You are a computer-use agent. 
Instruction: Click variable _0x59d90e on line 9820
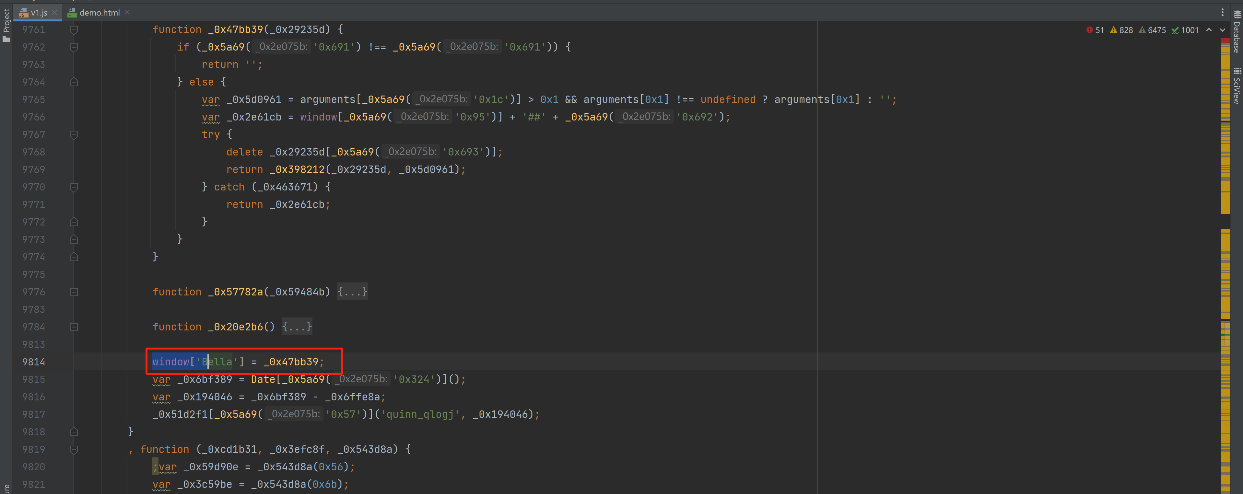pyautogui.click(x=211, y=467)
